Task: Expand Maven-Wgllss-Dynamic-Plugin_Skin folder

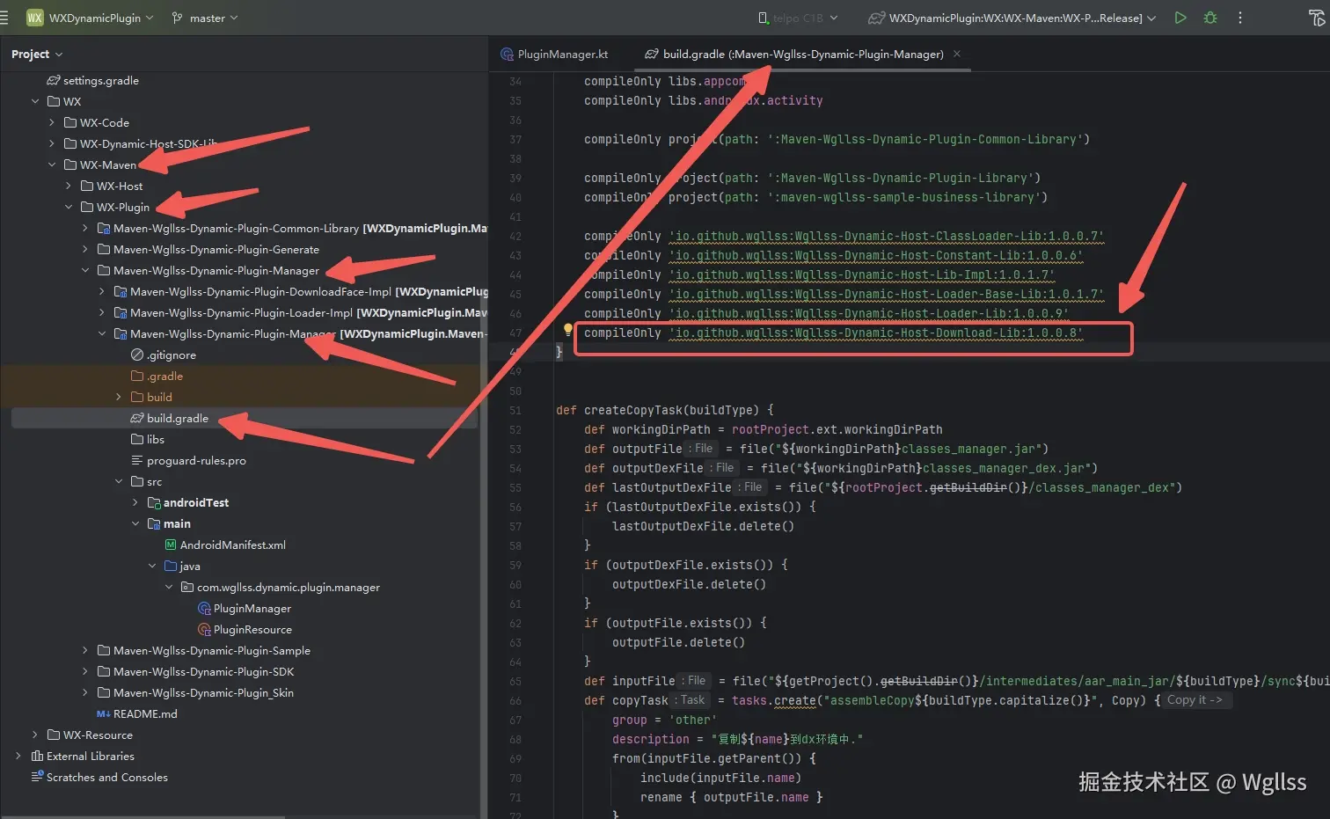Action: coord(85,693)
